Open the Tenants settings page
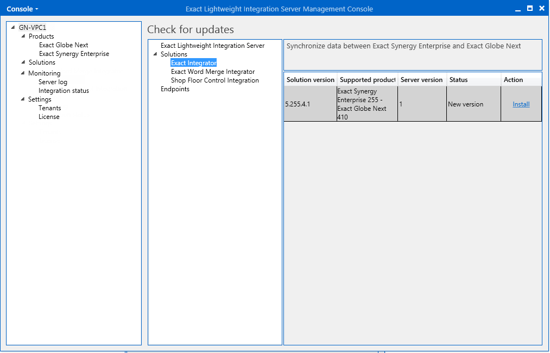550x353 pixels. [x=50, y=108]
